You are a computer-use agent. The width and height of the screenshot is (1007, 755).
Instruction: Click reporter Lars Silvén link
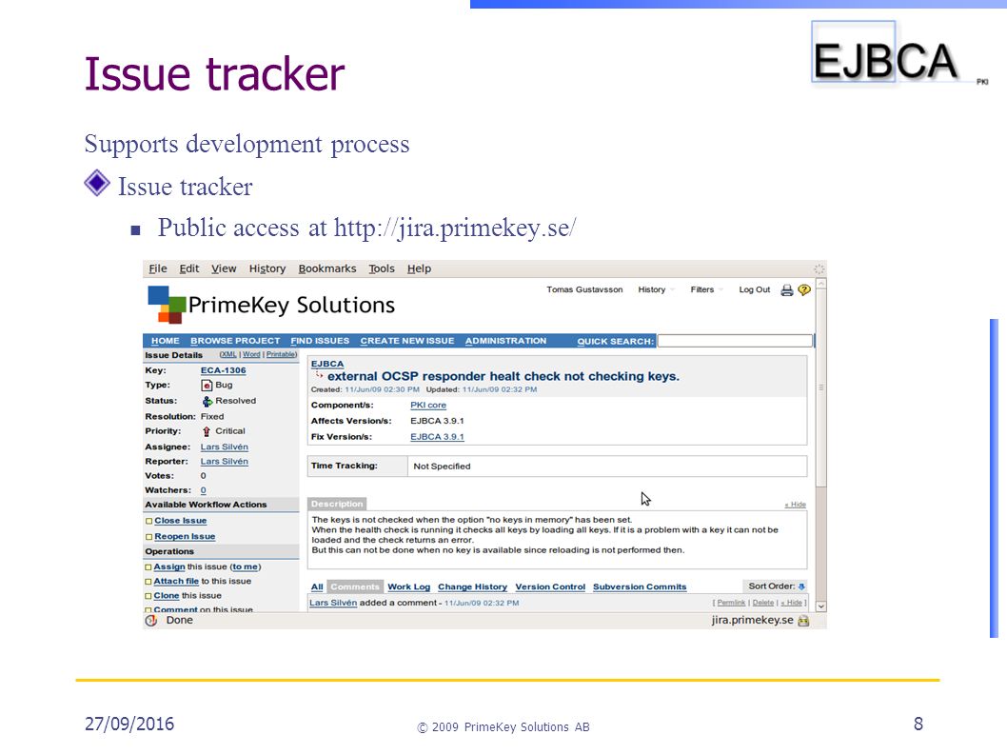click(224, 462)
